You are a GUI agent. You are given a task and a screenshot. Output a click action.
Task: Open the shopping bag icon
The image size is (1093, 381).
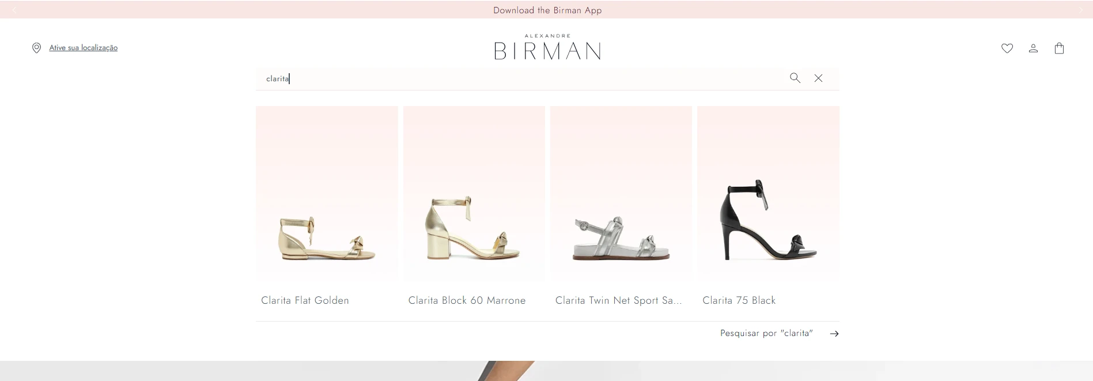coord(1059,48)
